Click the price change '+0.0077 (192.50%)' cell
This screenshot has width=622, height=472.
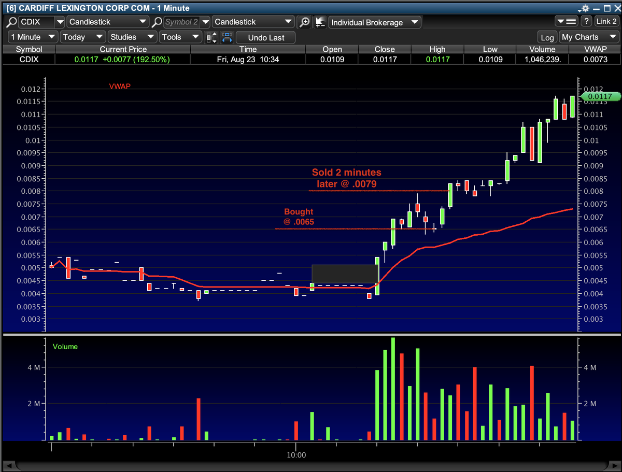[136, 59]
